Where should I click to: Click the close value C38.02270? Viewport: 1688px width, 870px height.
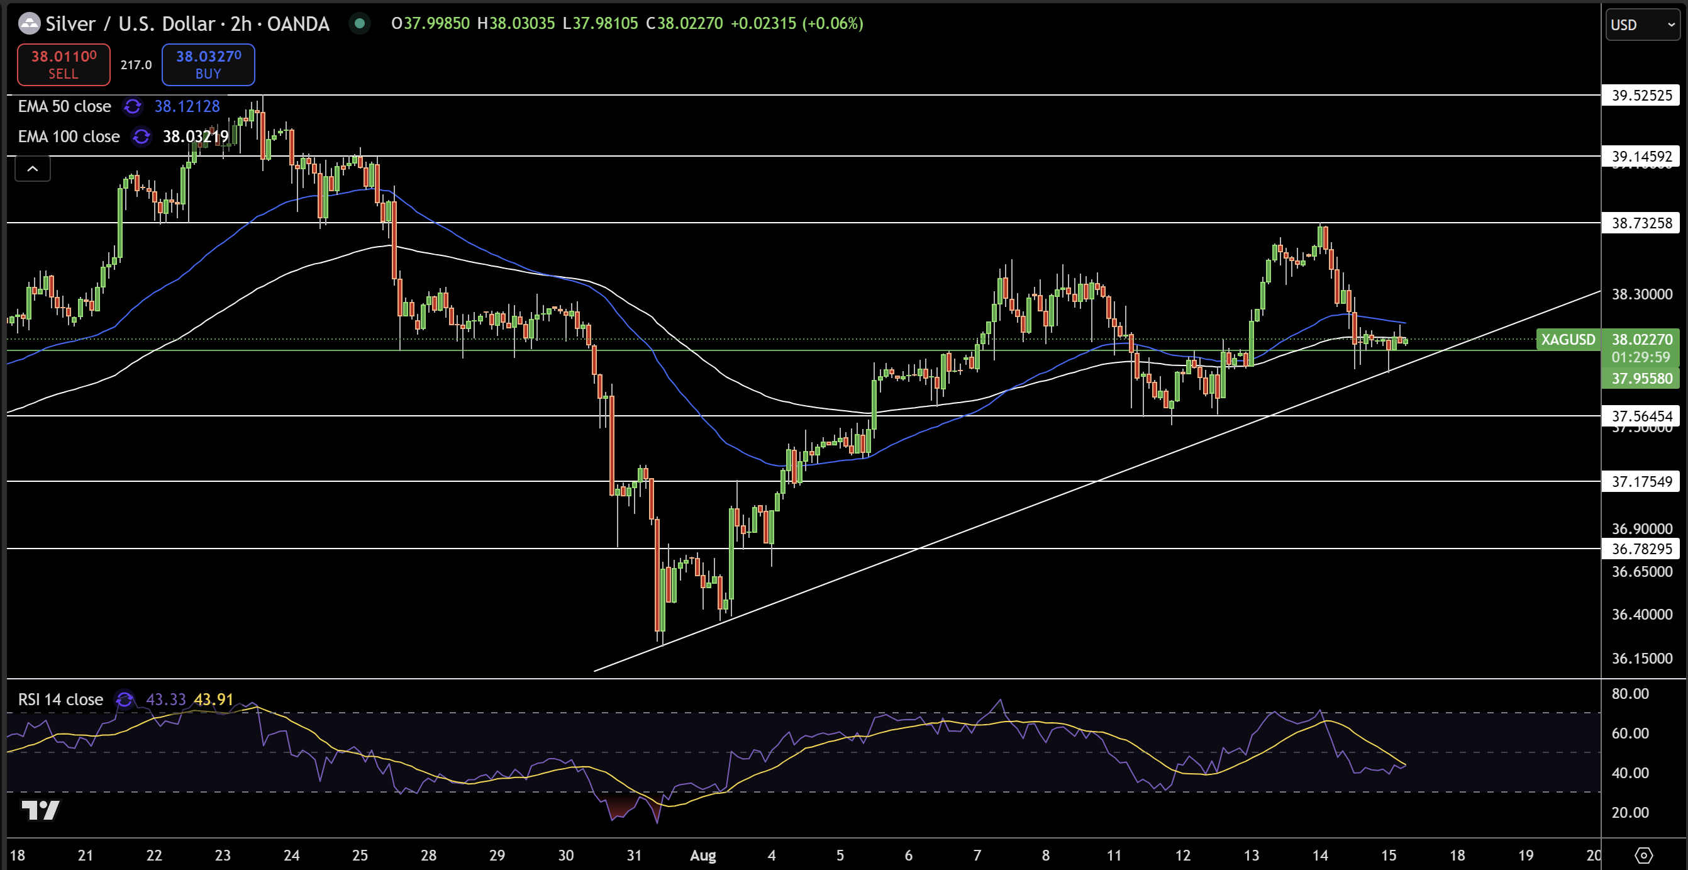tap(684, 24)
